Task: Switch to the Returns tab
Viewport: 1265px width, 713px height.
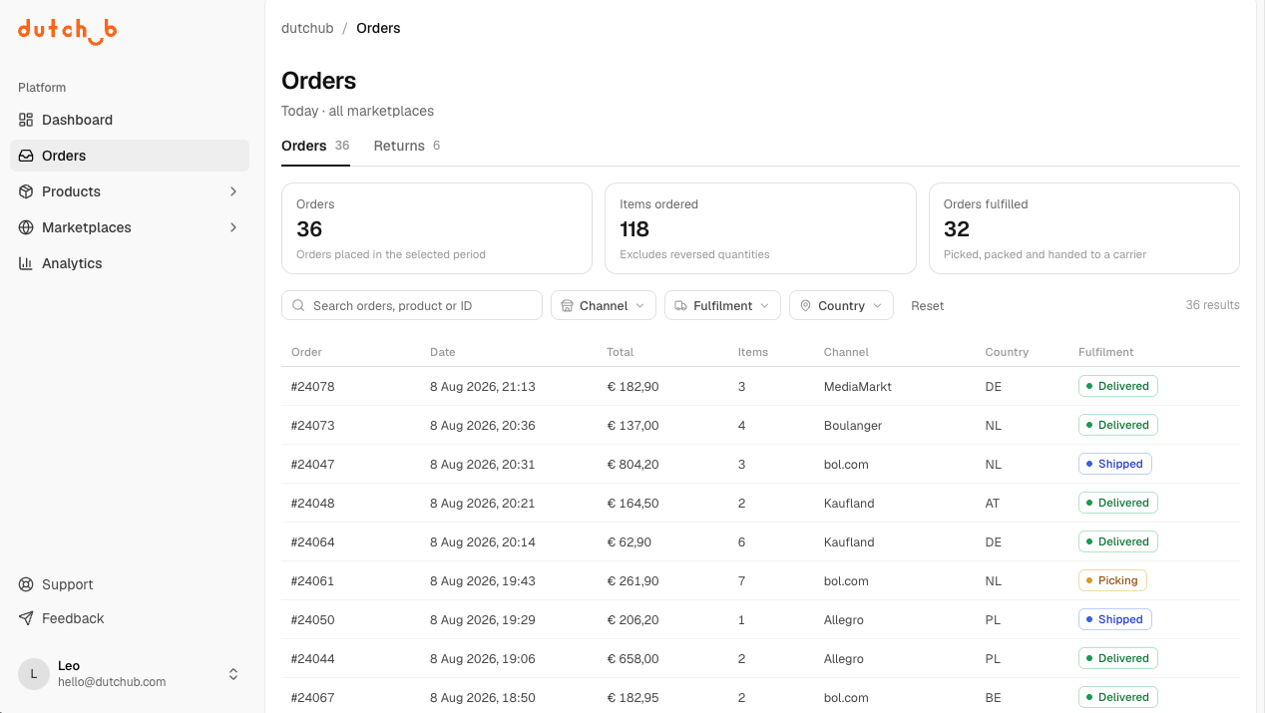Action: [x=407, y=146]
